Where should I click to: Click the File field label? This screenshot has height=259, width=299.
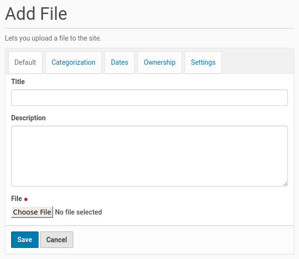tap(16, 199)
